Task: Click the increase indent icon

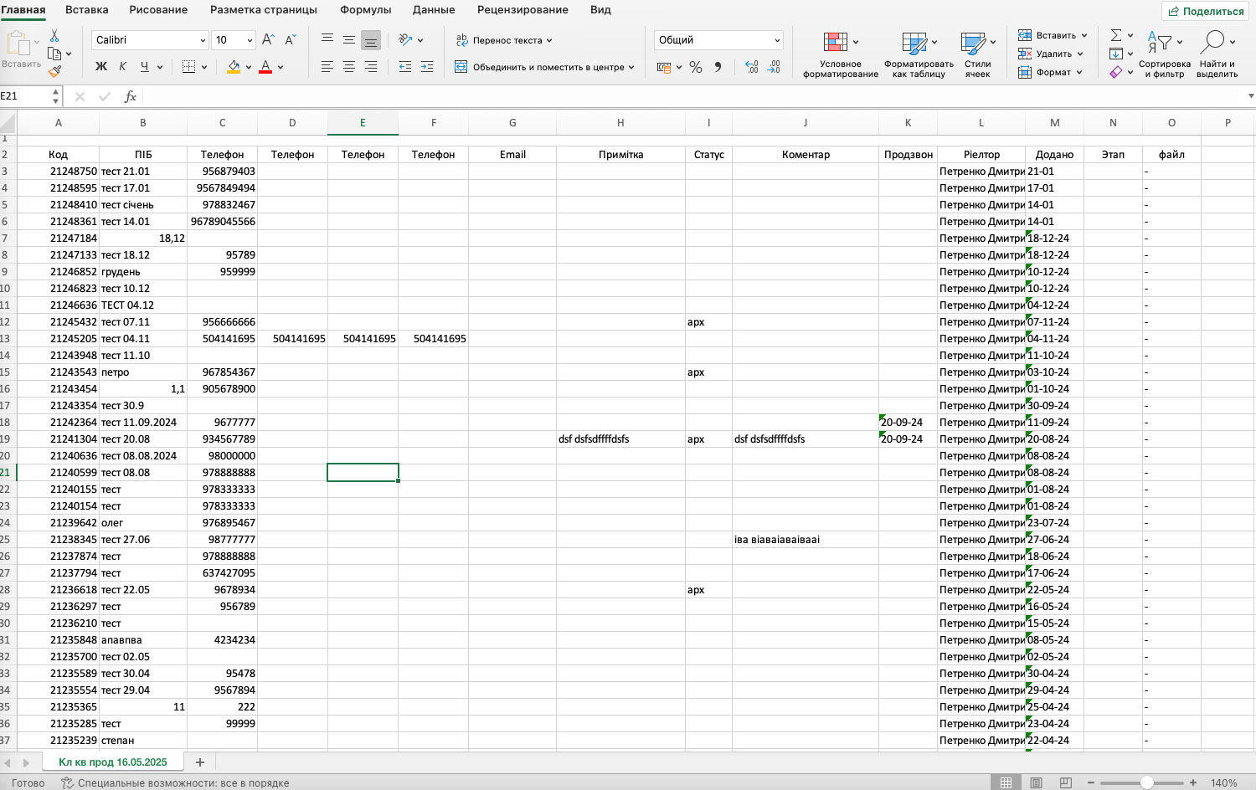Action: tap(426, 67)
